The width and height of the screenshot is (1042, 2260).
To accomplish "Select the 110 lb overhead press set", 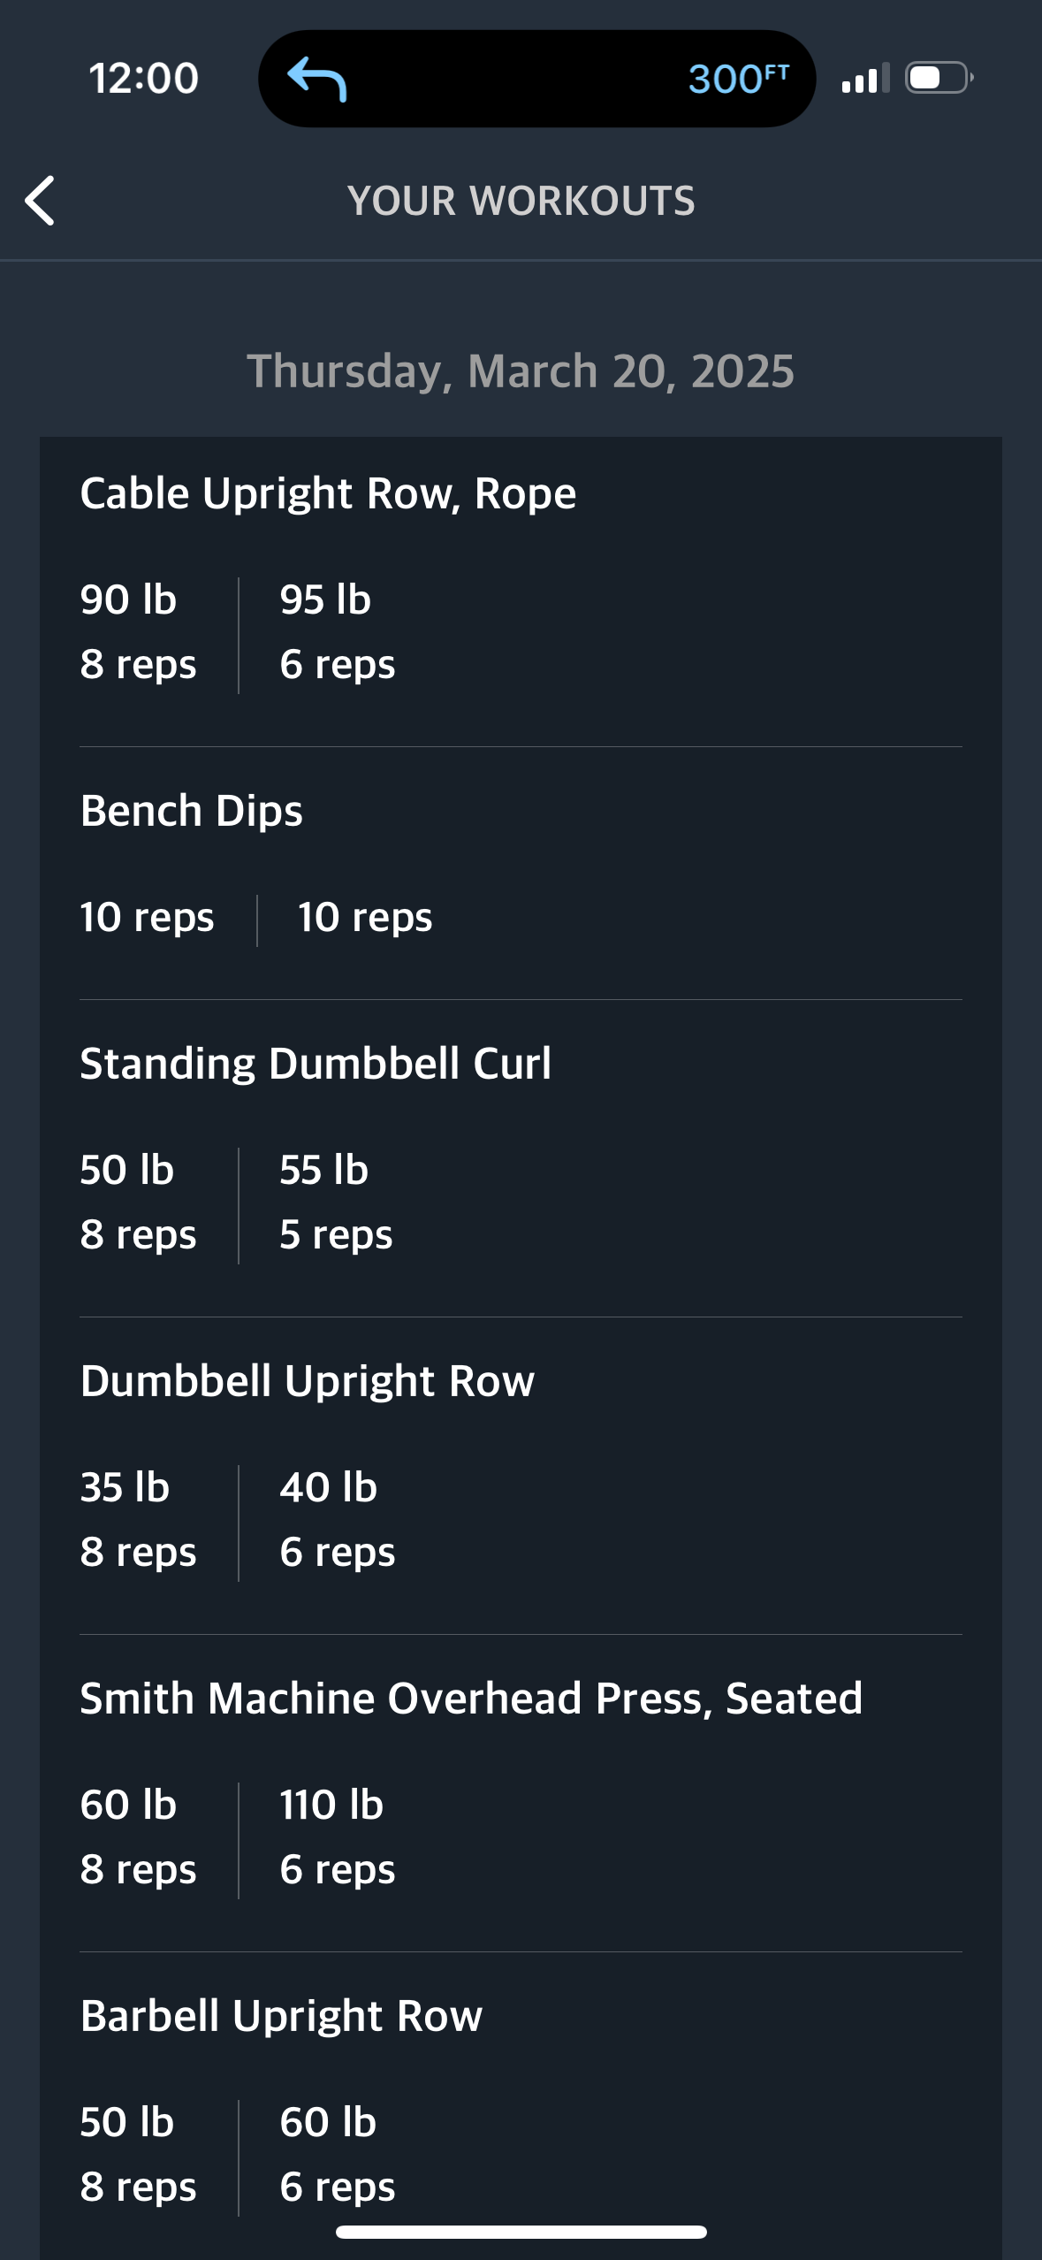I will click(338, 1837).
